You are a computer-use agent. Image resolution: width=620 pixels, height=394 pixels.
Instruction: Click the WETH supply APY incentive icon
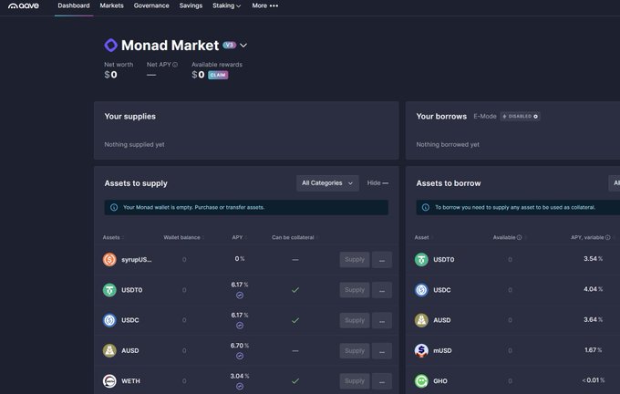point(240,387)
